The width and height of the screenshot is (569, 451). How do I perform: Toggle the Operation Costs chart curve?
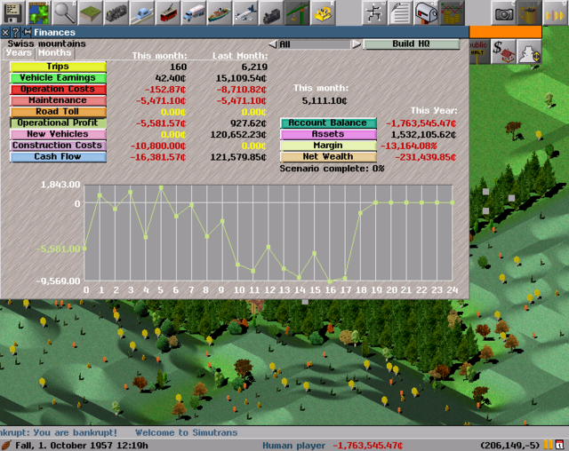coord(58,89)
